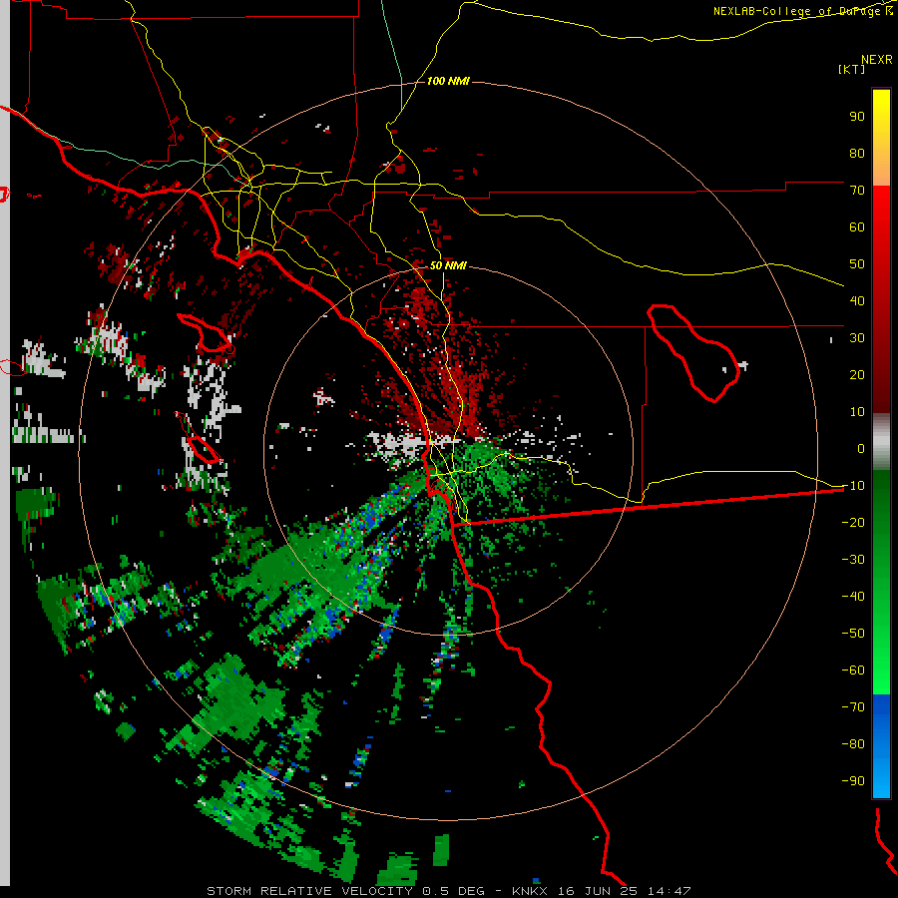898x898 pixels.
Task: Click the -50 value on velocity scale
Action: point(853,634)
